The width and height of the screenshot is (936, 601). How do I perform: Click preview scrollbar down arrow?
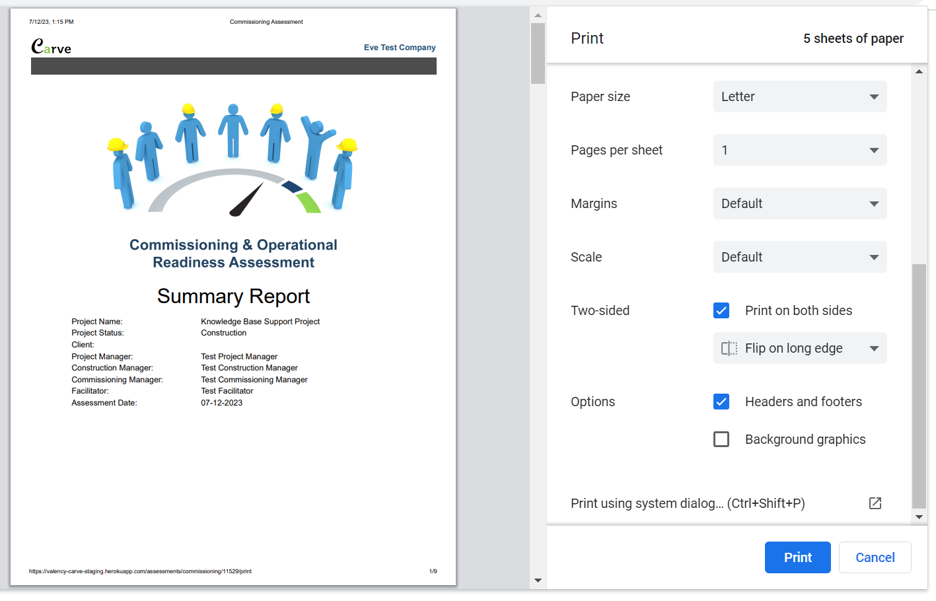538,581
